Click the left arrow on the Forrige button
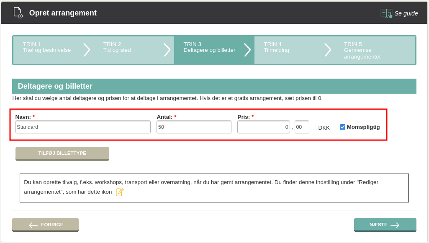 (x=33, y=225)
